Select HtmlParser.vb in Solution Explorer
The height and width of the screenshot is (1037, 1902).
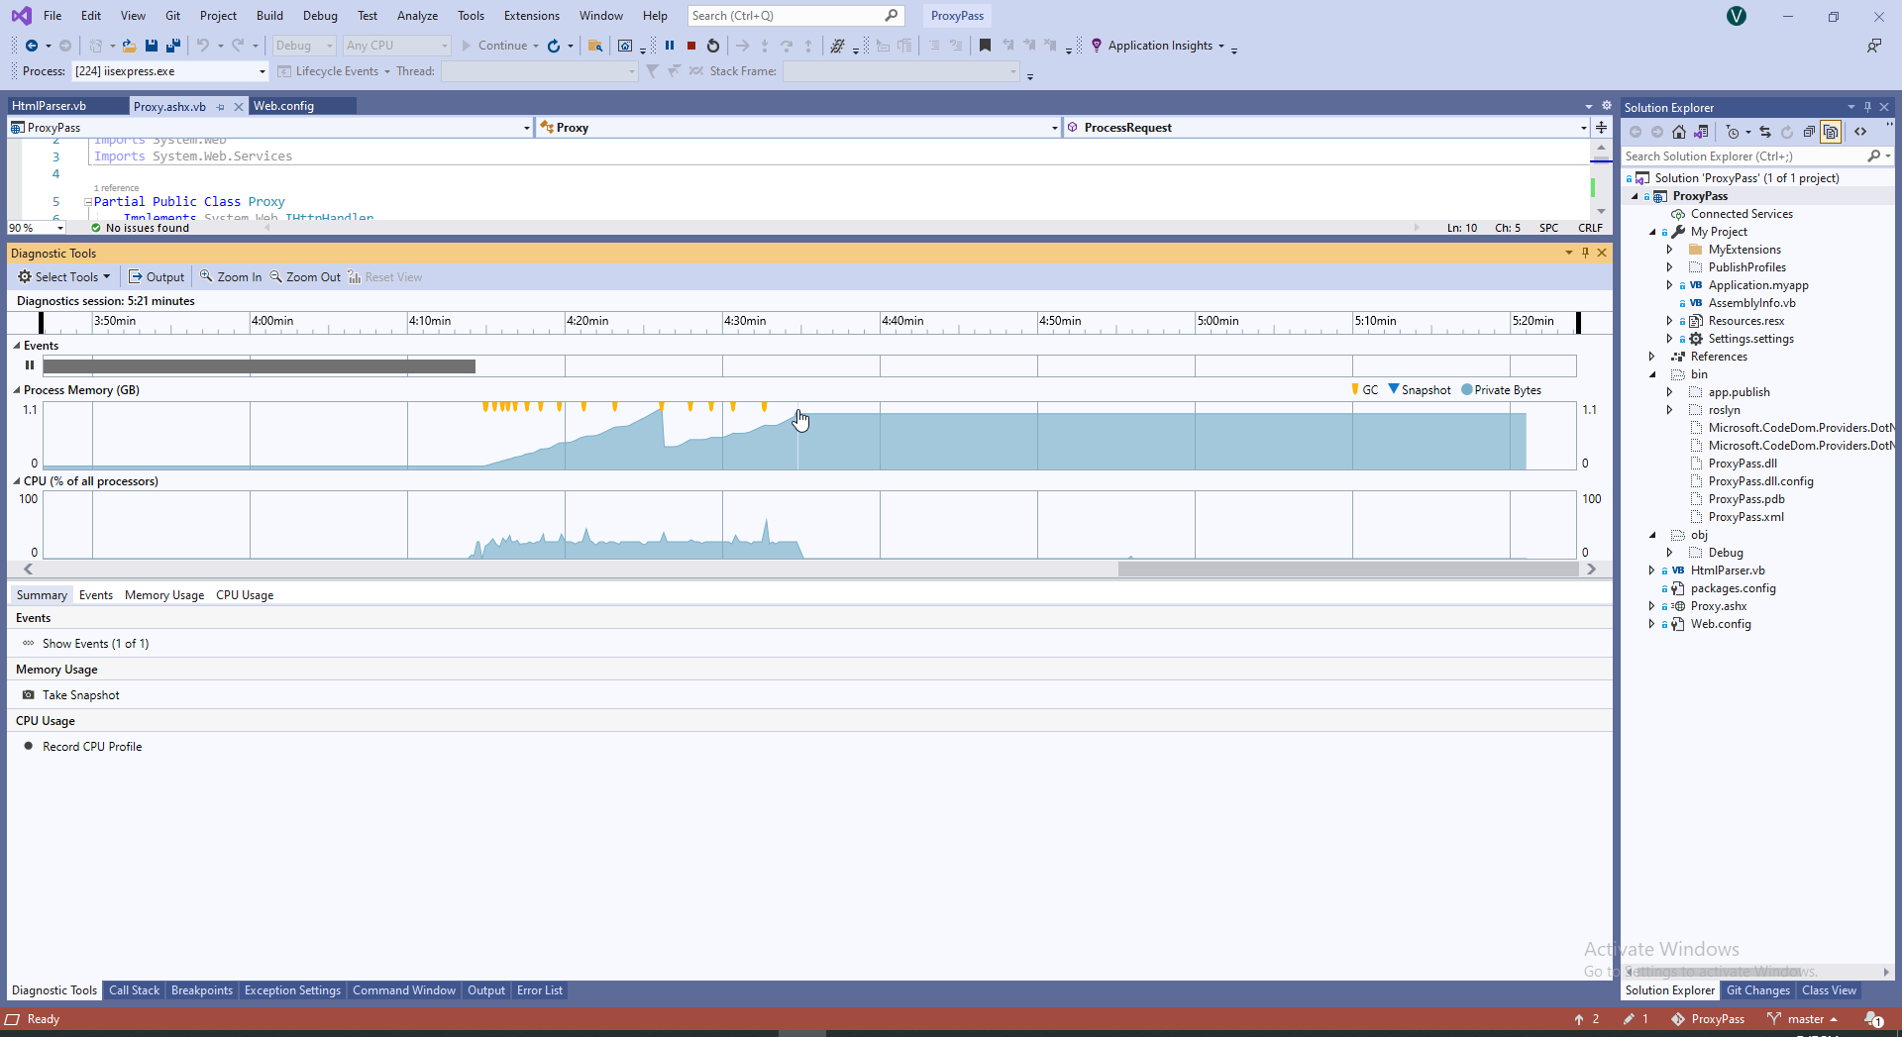[1728, 570]
